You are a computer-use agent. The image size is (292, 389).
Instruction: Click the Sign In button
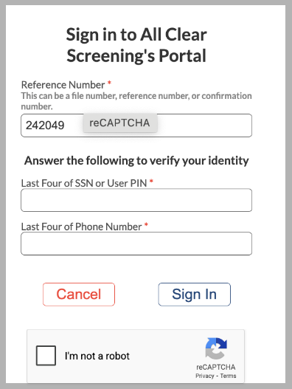click(x=195, y=295)
